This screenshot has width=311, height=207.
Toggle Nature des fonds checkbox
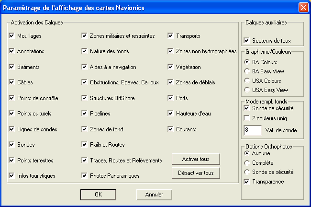84,51
